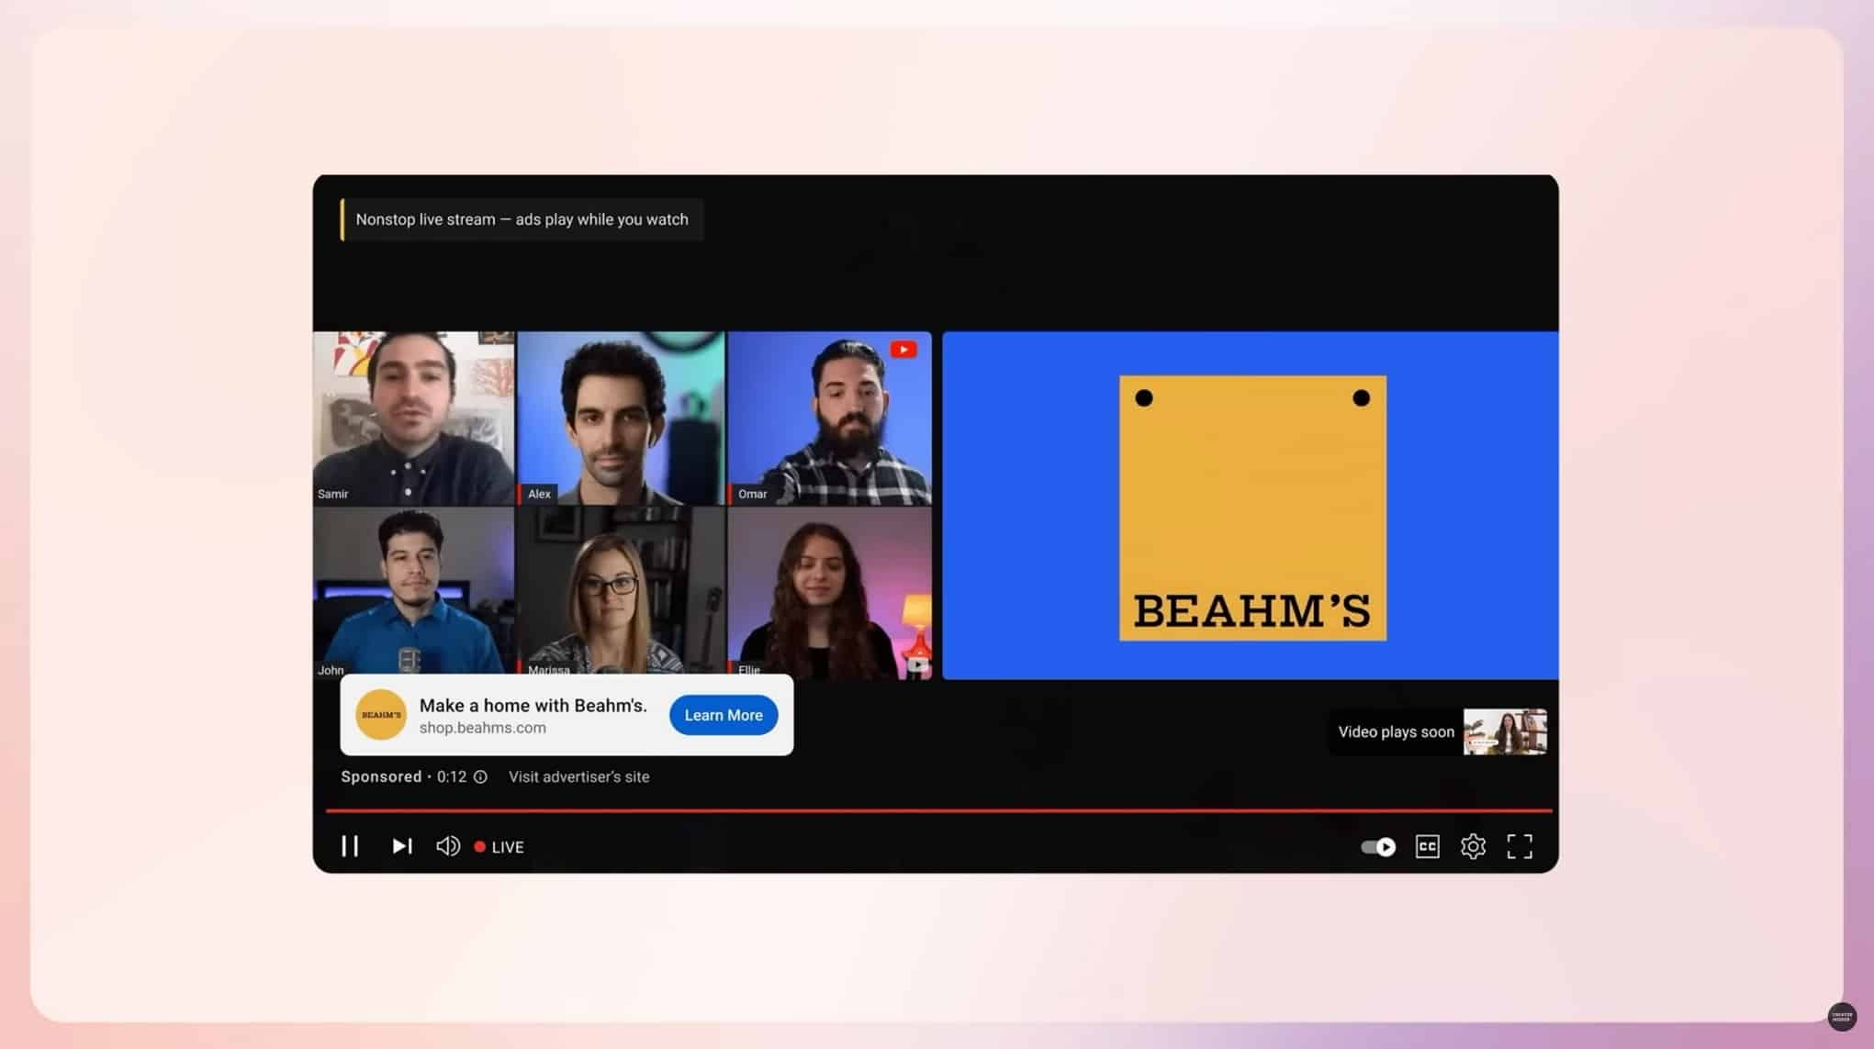This screenshot has width=1874, height=1049.
Task: Pause the live stream
Action: pyautogui.click(x=350, y=846)
